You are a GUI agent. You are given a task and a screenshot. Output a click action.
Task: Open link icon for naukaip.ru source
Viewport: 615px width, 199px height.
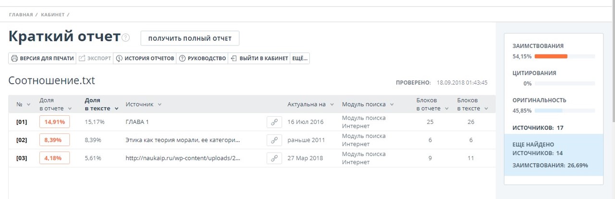pos(274,158)
